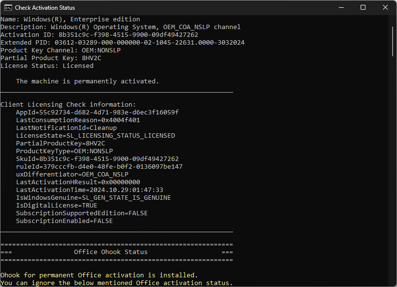Click the Description OEM_COA_NSLP channel line

click(121, 27)
